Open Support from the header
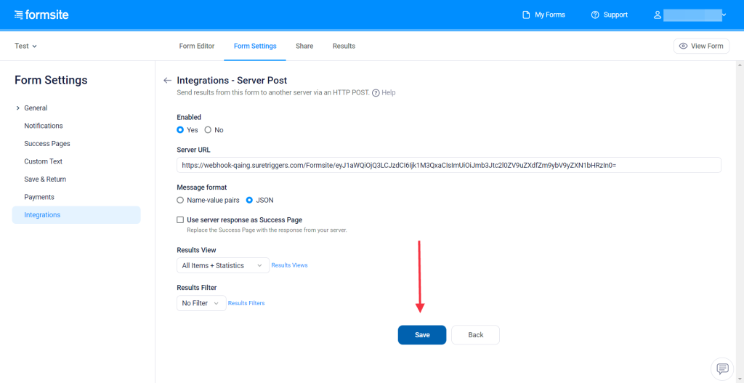The height and width of the screenshot is (383, 744). (609, 15)
